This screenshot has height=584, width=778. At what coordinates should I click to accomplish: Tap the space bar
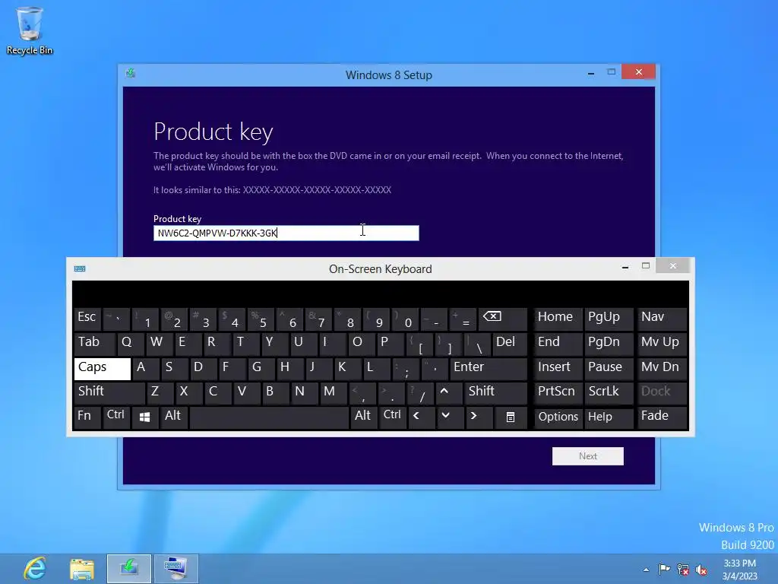click(269, 417)
